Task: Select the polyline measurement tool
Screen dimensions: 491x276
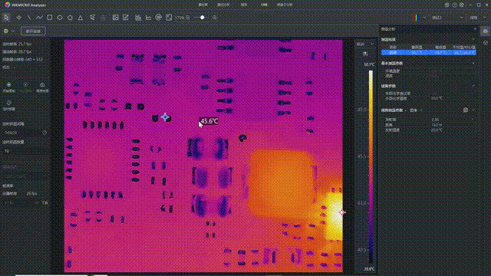Action: point(39,18)
